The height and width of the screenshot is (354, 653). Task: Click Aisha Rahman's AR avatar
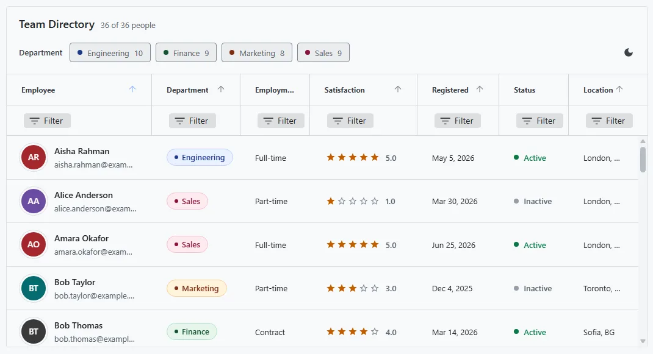click(34, 158)
